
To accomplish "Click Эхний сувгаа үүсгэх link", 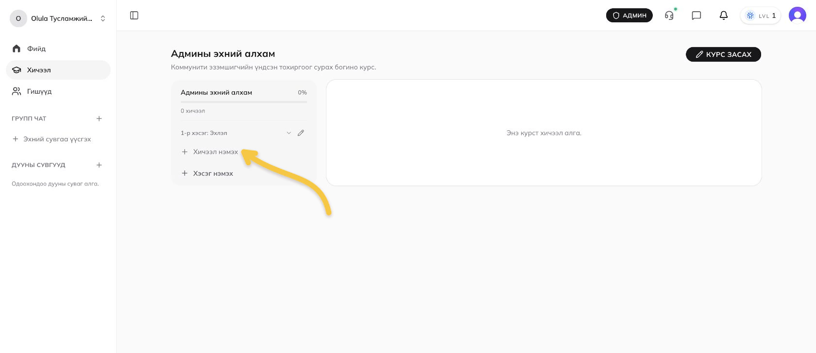I will pos(51,139).
